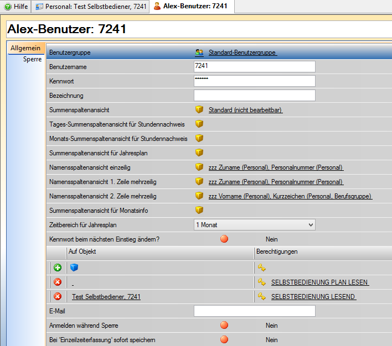The image size is (392, 346).
Task: Switch to the Sperre tab
Action: (x=32, y=59)
